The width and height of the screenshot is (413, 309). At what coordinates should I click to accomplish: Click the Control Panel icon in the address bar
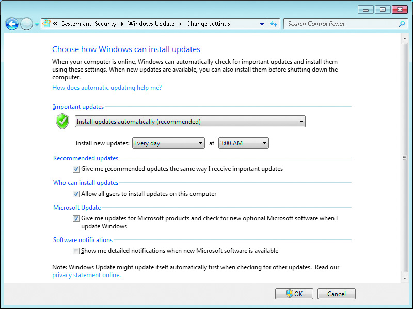click(46, 24)
